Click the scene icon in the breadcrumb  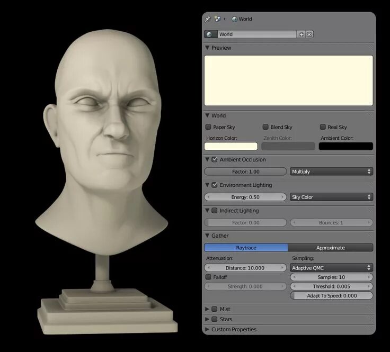tap(218, 19)
